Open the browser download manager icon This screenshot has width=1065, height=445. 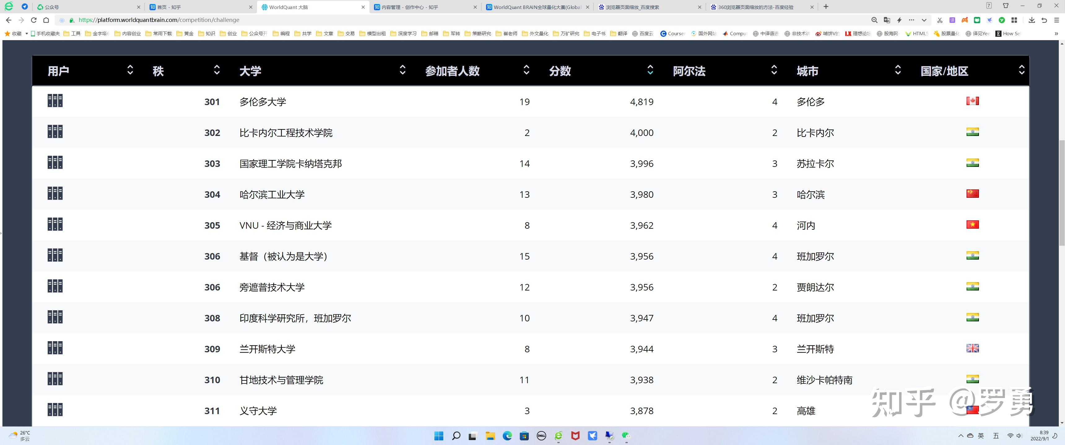1032,20
